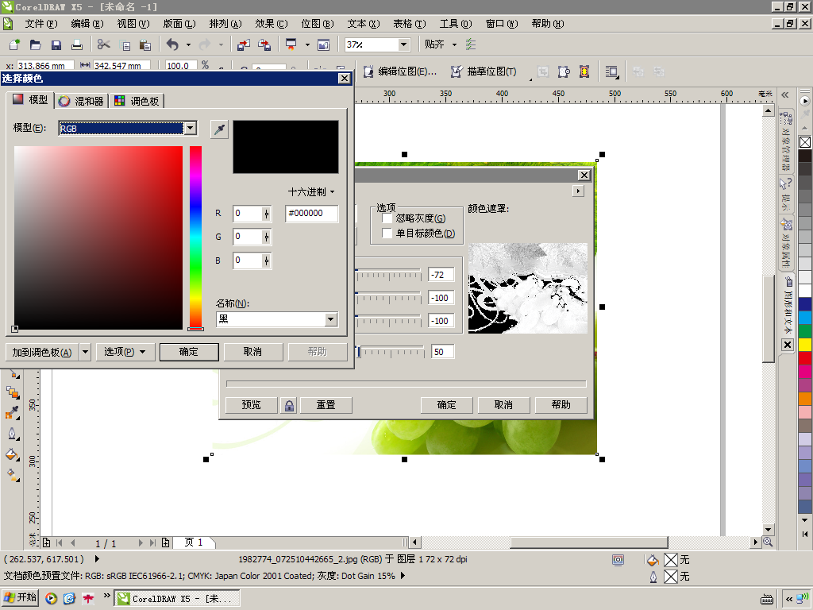Open the 文件(F) menu

coord(41,24)
